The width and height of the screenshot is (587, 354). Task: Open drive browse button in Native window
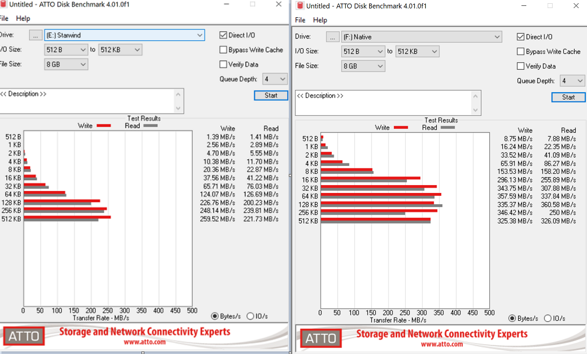(x=332, y=37)
